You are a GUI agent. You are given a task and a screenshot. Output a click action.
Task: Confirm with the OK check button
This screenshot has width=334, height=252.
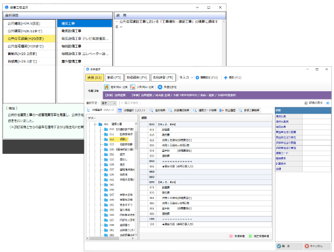click(x=289, y=246)
